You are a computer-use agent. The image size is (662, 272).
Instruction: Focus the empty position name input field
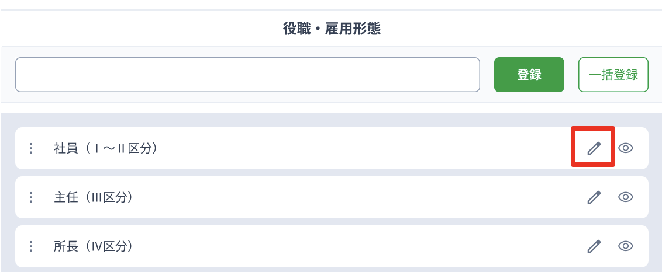pos(247,75)
